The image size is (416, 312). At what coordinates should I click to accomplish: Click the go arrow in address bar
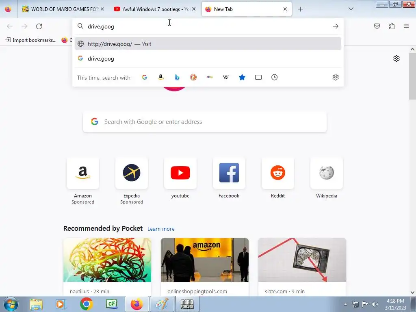335,26
